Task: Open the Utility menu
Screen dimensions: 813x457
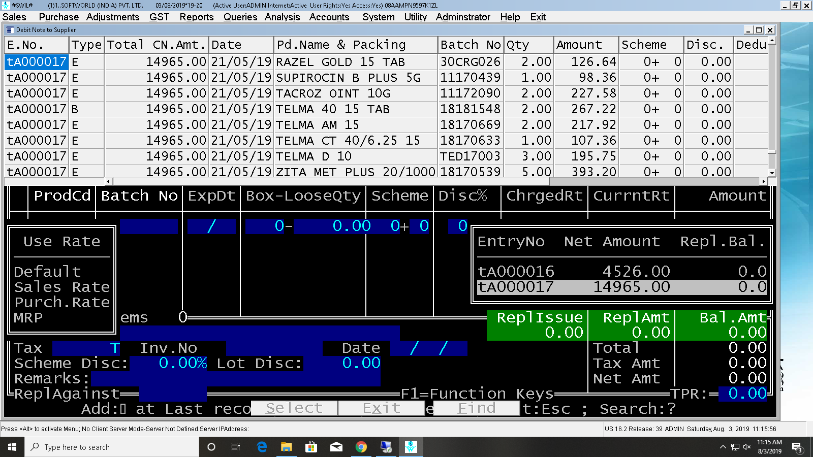Action: [x=416, y=17]
